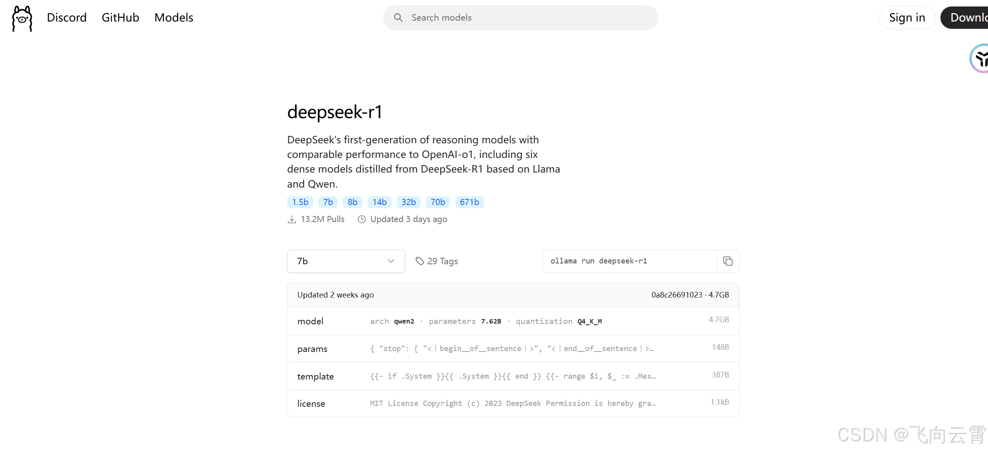
Task: Open the params file row
Action: (x=513, y=349)
